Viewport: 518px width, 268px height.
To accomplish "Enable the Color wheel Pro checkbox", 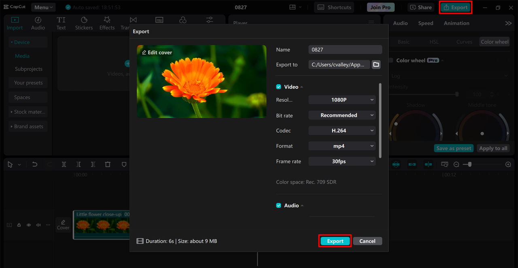I will pos(391,60).
